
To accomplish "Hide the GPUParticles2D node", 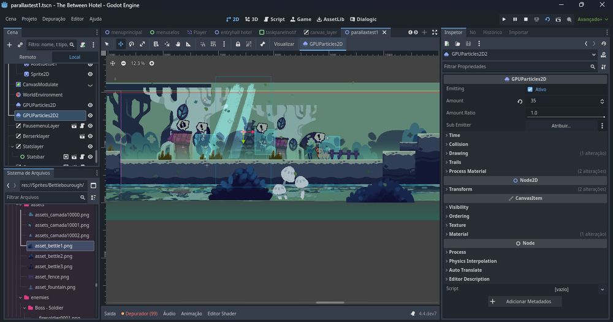I will [90, 105].
